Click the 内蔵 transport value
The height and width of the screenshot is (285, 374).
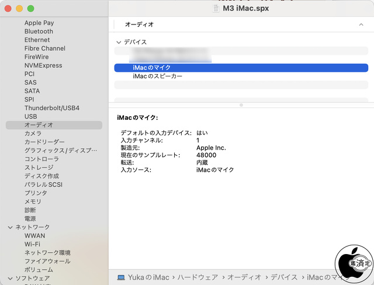click(x=202, y=162)
